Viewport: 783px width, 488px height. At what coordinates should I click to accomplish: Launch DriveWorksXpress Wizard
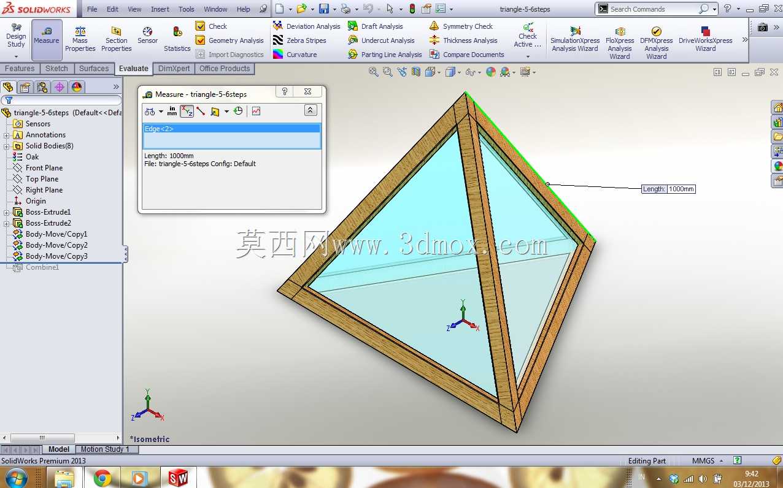click(705, 40)
